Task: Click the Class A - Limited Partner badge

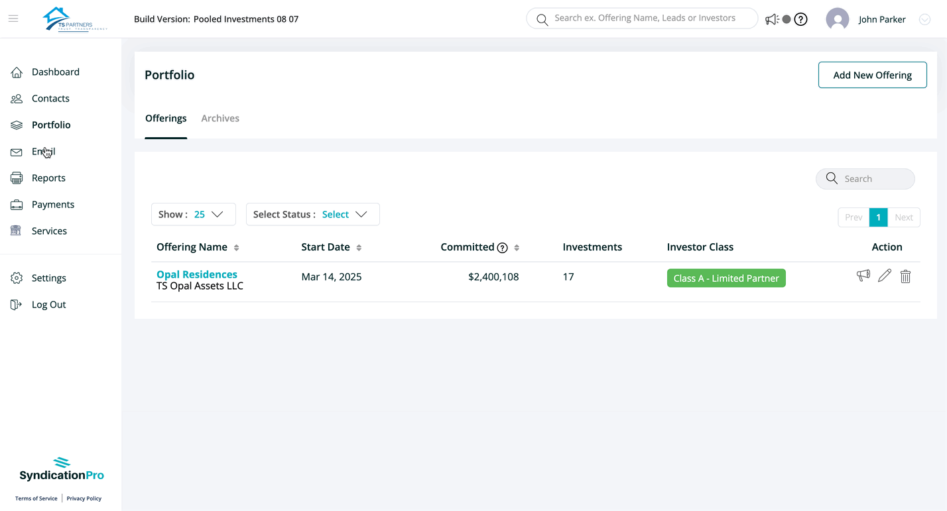Action: coord(726,278)
